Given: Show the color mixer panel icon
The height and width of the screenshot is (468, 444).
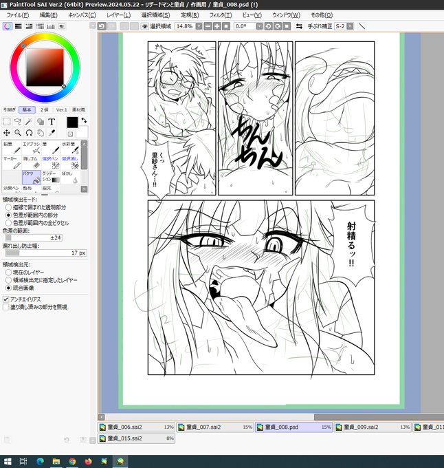Looking at the screenshot, I should click(x=40, y=26).
